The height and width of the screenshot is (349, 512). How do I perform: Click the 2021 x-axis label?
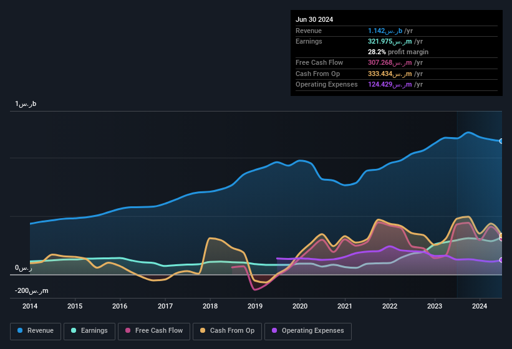pos(345,306)
